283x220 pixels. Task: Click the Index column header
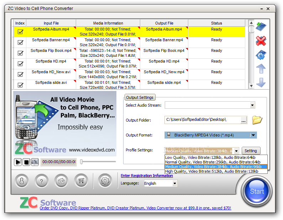coord(20,23)
